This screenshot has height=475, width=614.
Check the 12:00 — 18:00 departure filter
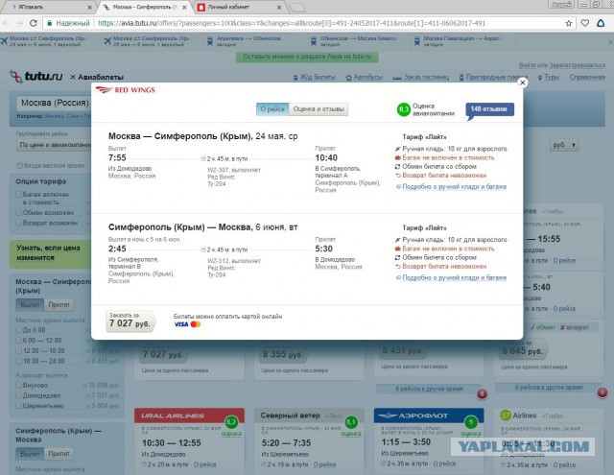click(18, 351)
